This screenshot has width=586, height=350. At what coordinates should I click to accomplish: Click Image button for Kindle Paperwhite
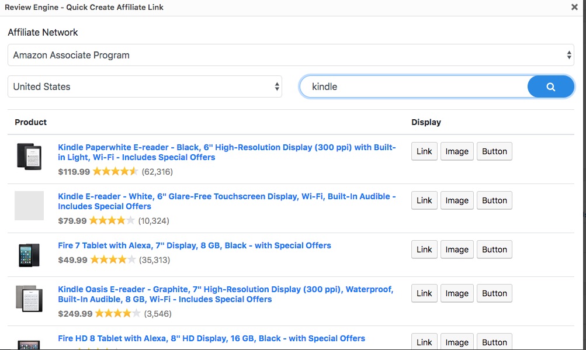pyautogui.click(x=457, y=151)
